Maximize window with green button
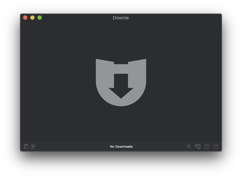The height and width of the screenshot is (178, 242). tap(40, 18)
